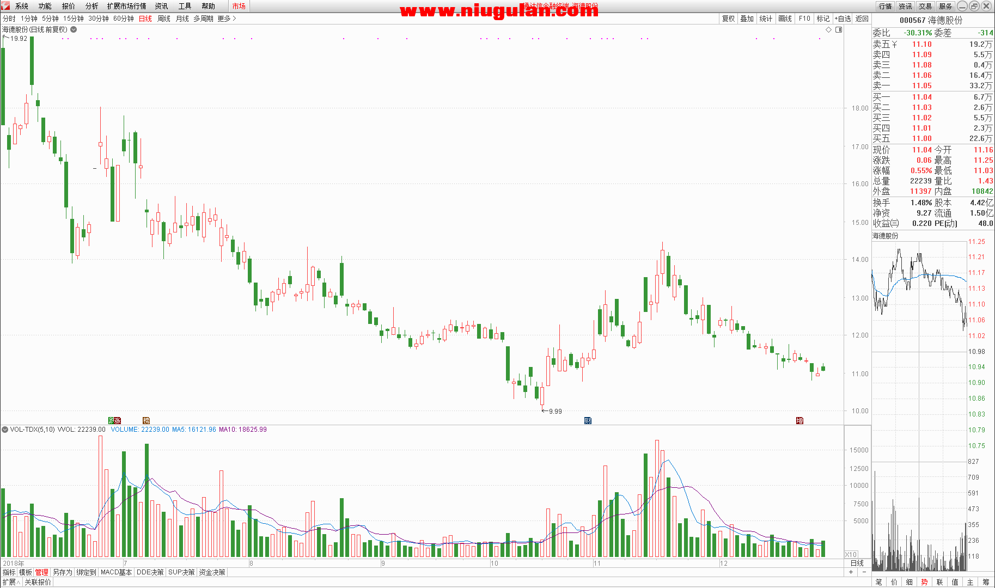Zoom out chart with the minus button

pyautogui.click(x=864, y=572)
